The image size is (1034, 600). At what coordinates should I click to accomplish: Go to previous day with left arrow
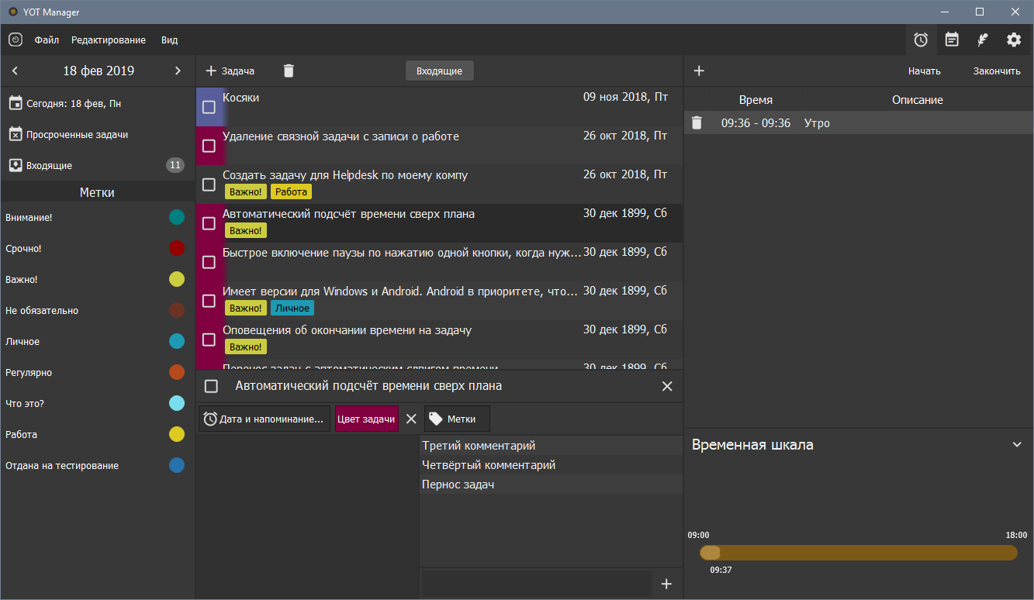pos(16,71)
